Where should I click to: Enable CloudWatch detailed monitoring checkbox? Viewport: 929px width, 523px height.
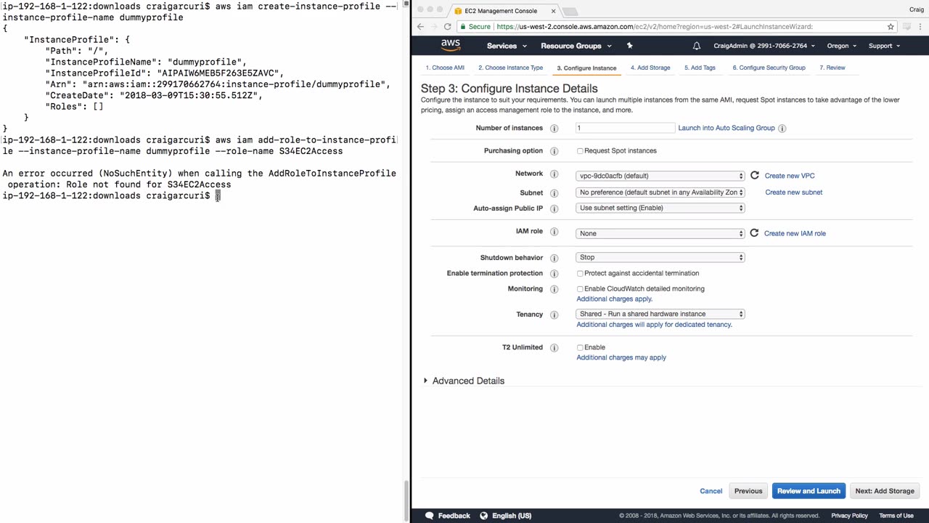pos(580,289)
